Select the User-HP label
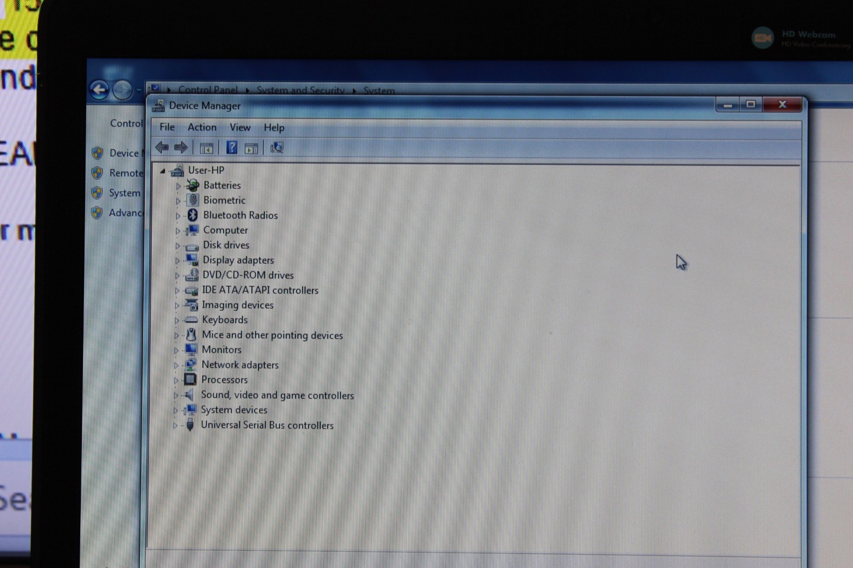Viewport: 853px width, 568px height. point(206,170)
